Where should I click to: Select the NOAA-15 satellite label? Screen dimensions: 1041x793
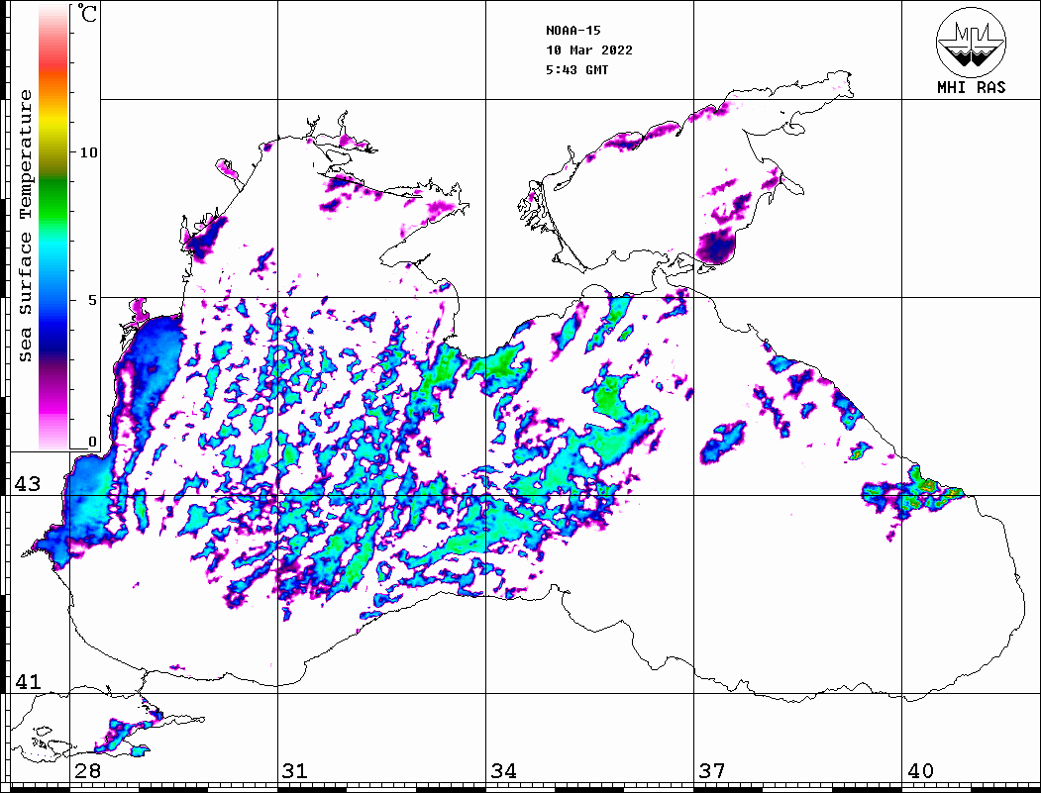(x=572, y=31)
